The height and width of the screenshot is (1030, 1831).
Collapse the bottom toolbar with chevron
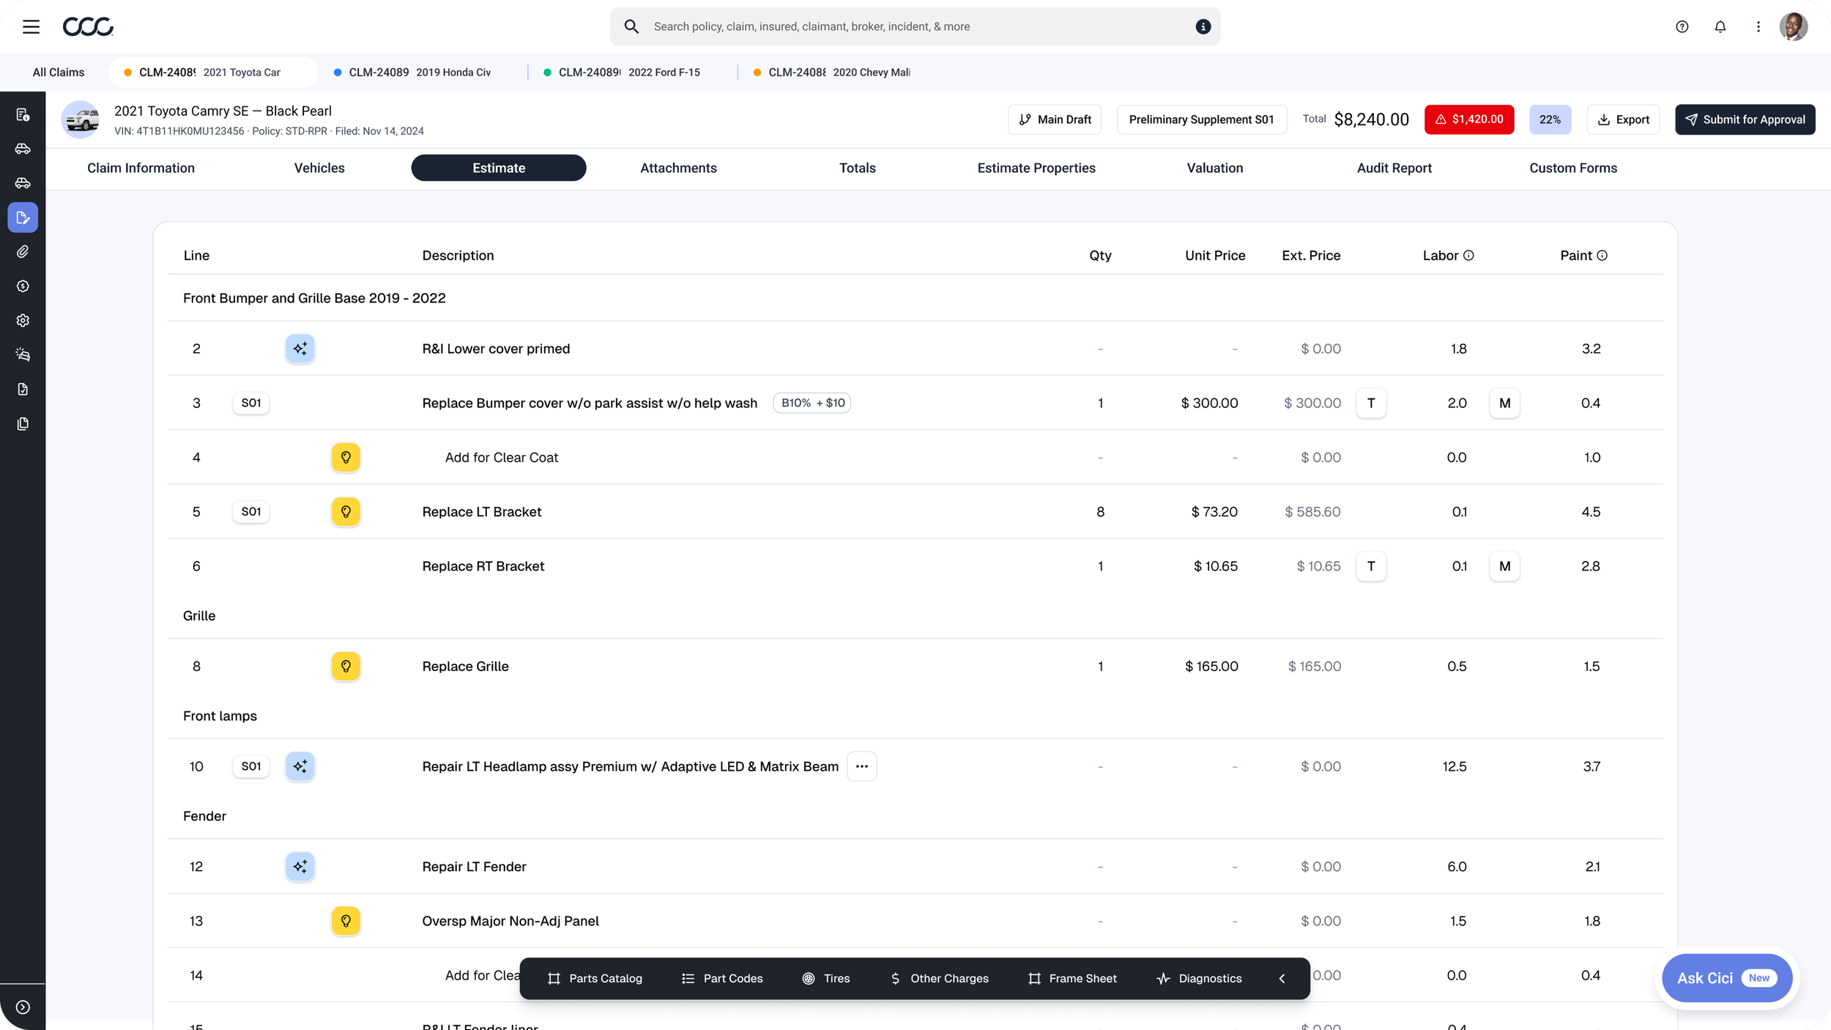(x=1282, y=979)
